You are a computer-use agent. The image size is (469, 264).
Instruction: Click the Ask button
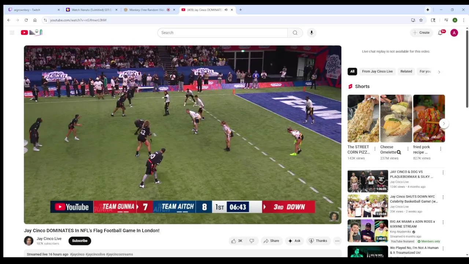coord(294,241)
